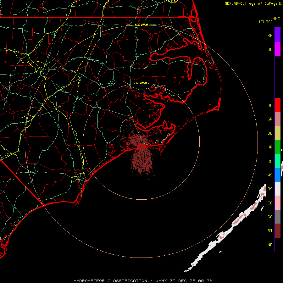This screenshot has height=283, width=283.
Task: Click the [CLAS] units label
Action: click(x=266, y=22)
